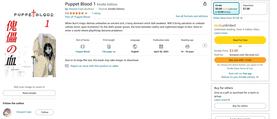Click the next arrow in details carousel
Viewport: 277px width, 119px height.
click(205, 46)
